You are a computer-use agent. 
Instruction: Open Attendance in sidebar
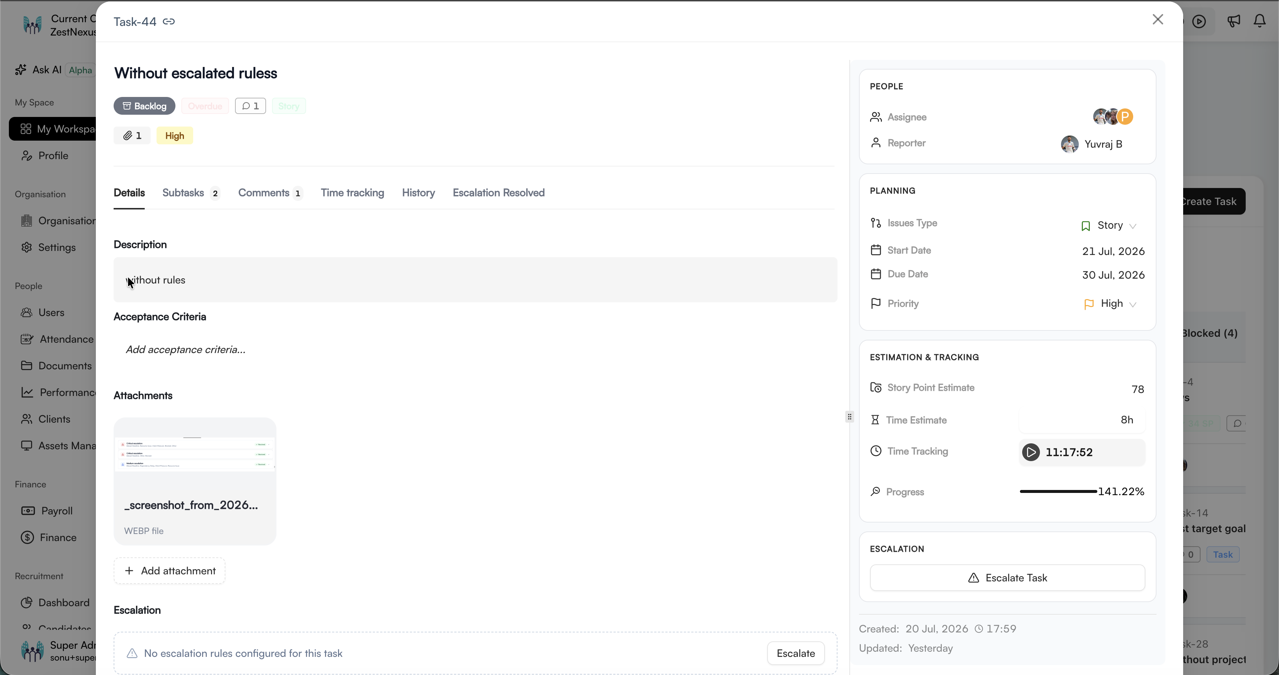point(57,339)
